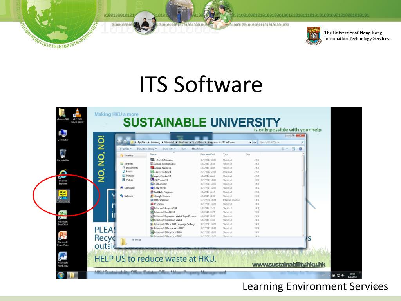Viewport: 401px width, 301px height.
Task: Click the Explorer folder icon in the taskbar
Action: pos(72,275)
